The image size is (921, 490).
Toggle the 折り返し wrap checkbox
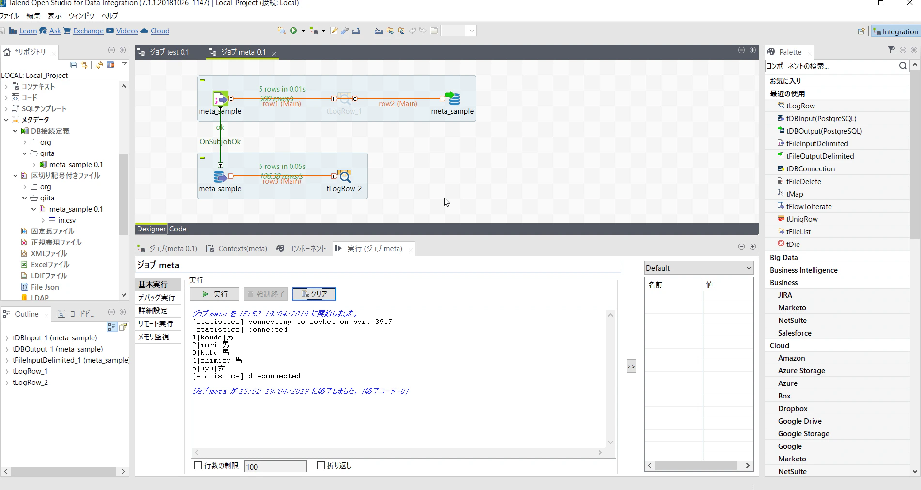pyautogui.click(x=321, y=465)
